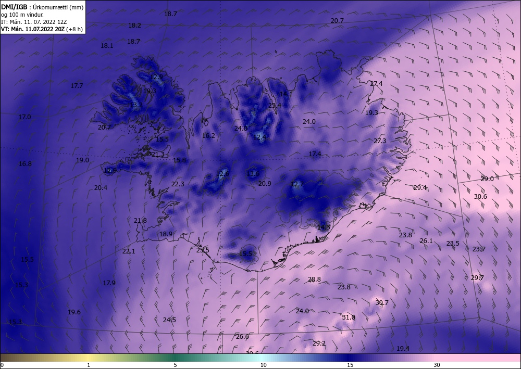Click the 17.9 value label

[x=109, y=283]
